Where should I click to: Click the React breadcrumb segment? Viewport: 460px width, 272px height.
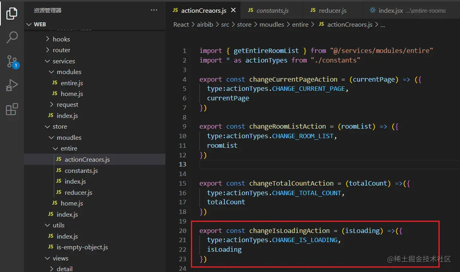pyautogui.click(x=181, y=25)
